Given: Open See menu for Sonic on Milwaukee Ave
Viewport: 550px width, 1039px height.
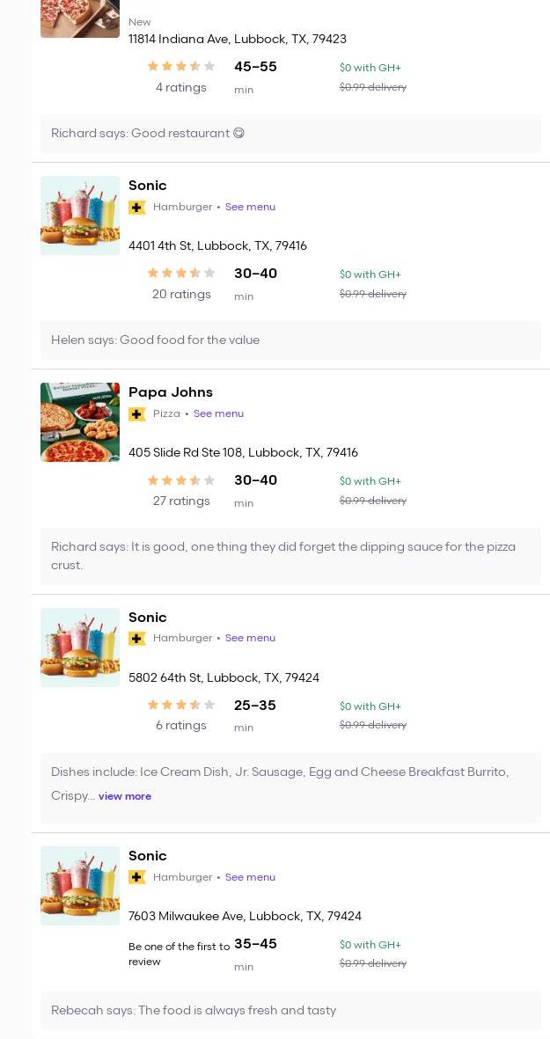Looking at the screenshot, I should [250, 877].
